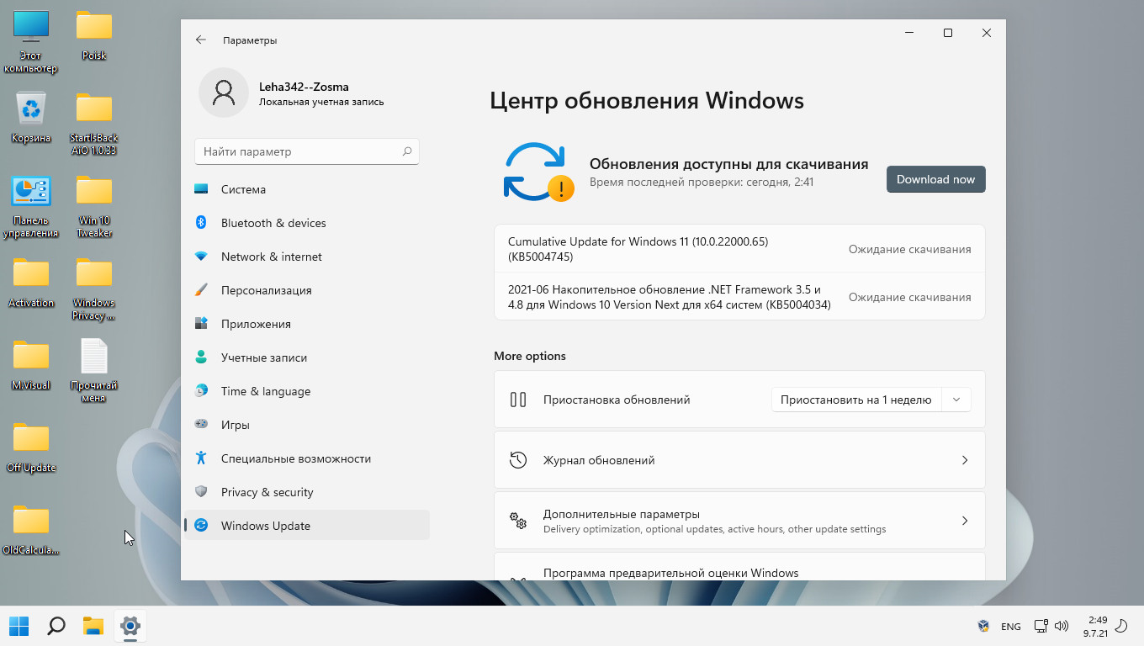This screenshot has height=646, width=1144.
Task: Select the M.Visual desktop folder
Action: (x=31, y=365)
